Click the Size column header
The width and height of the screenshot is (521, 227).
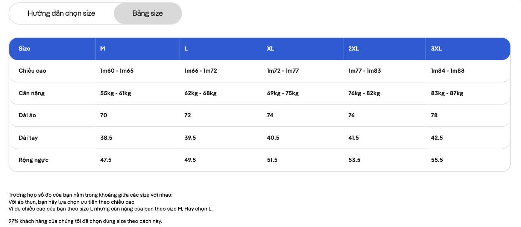25,48
